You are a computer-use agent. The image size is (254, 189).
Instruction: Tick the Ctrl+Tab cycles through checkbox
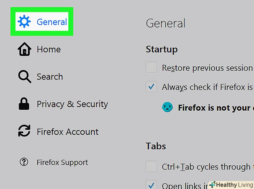151,166
